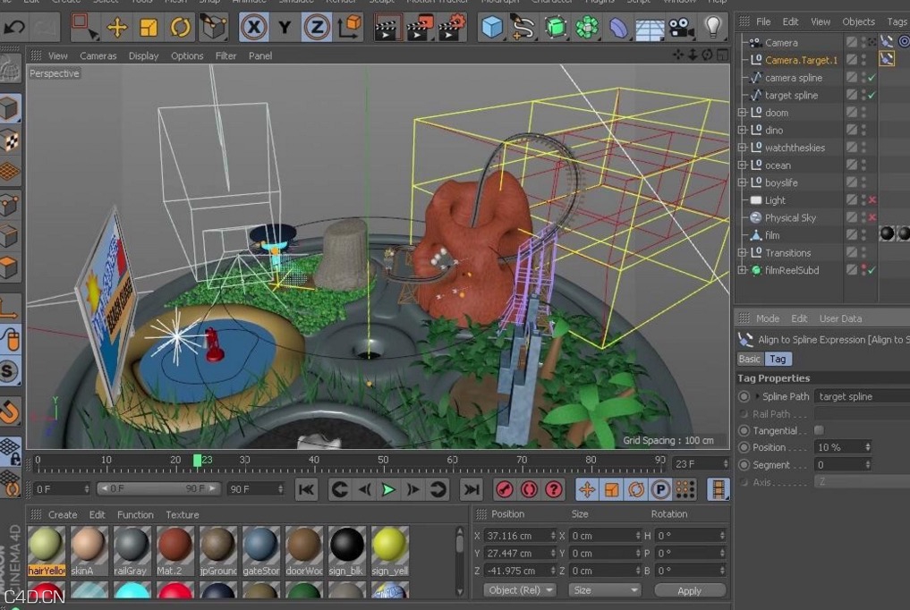The width and height of the screenshot is (910, 610).
Task: Select the railGray material swatch
Action: [132, 544]
